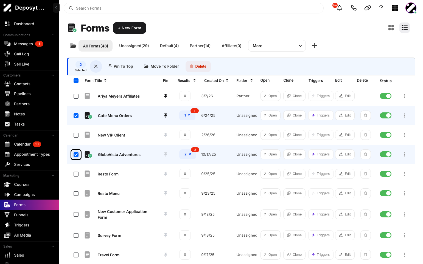Image resolution: width=423 pixels, height=264 pixels.
Task: Select the Default(4) tab
Action: [x=169, y=46]
